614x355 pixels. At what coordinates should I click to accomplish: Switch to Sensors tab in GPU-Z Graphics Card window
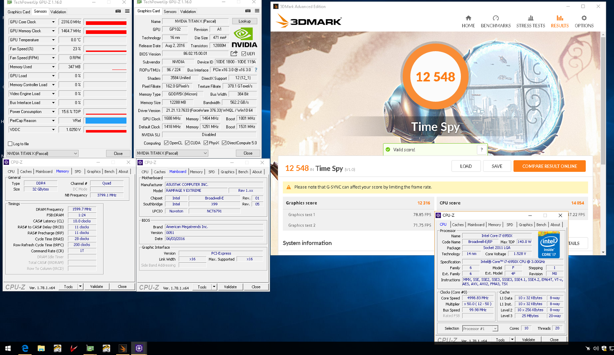[x=170, y=11]
